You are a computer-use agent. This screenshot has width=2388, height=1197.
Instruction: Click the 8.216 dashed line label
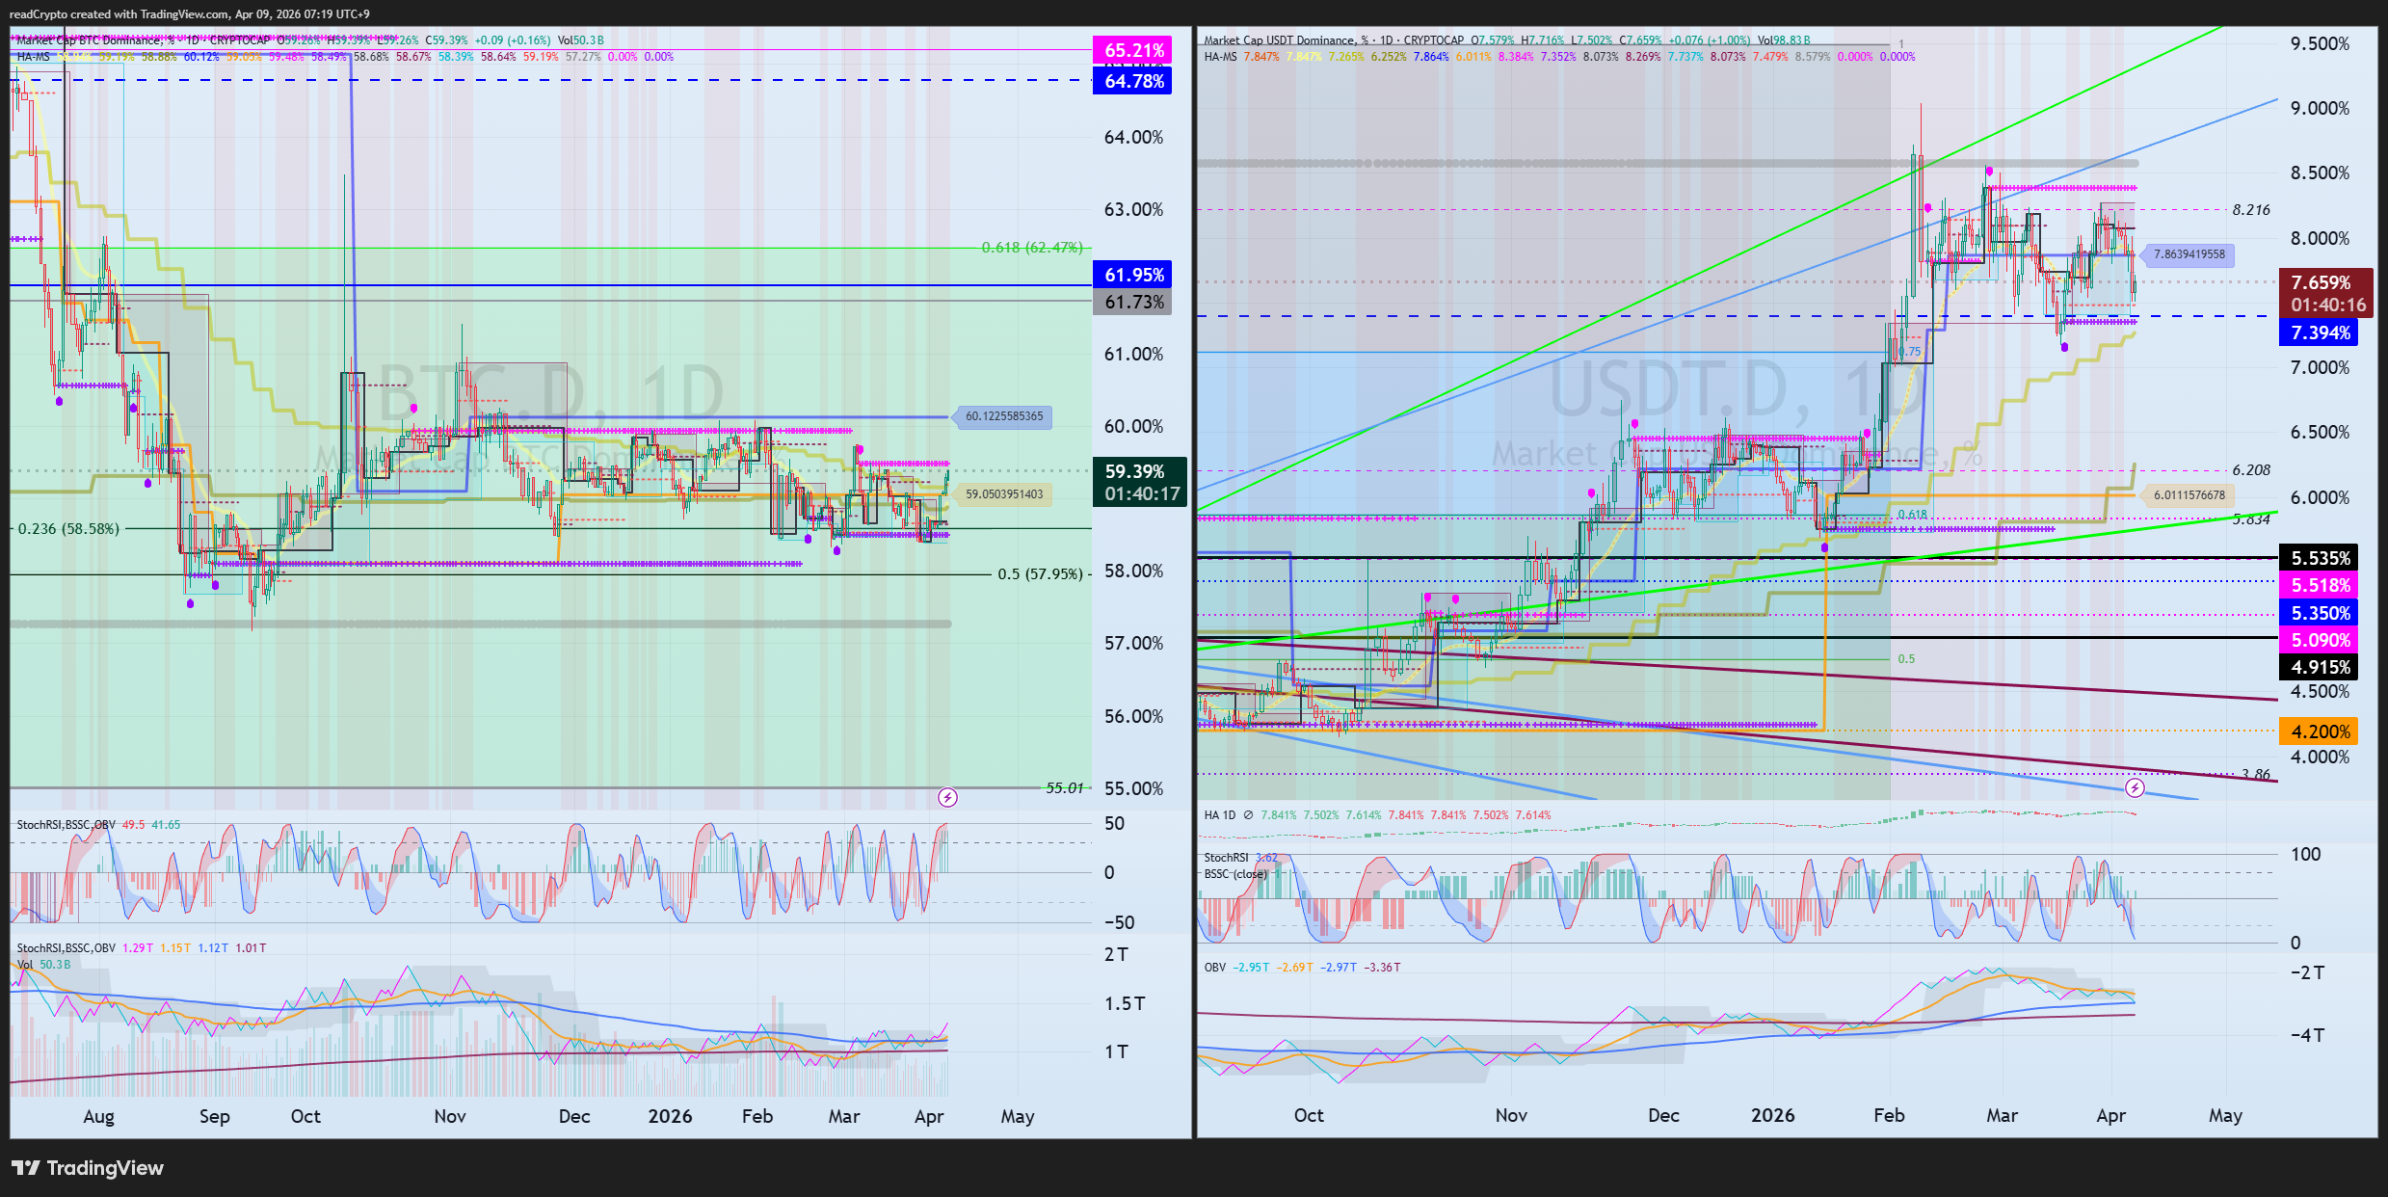[2251, 209]
